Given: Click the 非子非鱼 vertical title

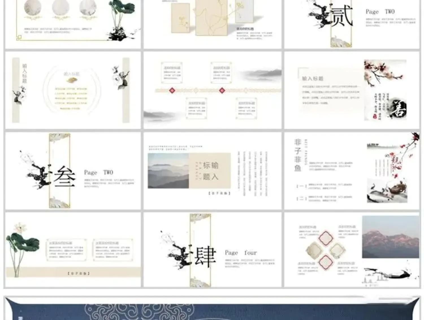Looking at the screenshot, I should tap(298, 155).
